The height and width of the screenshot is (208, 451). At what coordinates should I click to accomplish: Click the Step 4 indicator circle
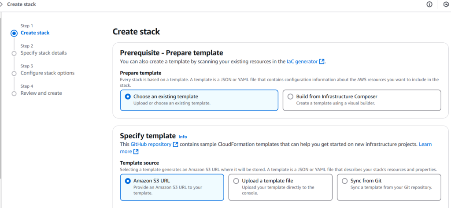click(14, 93)
